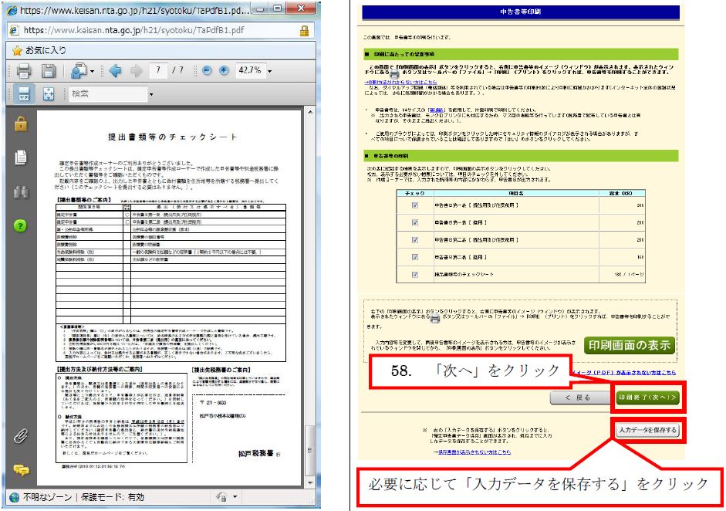Image resolution: width=726 pixels, height=511 pixels.
Task: Open the paperclip attachments panel
Action: pos(21,435)
